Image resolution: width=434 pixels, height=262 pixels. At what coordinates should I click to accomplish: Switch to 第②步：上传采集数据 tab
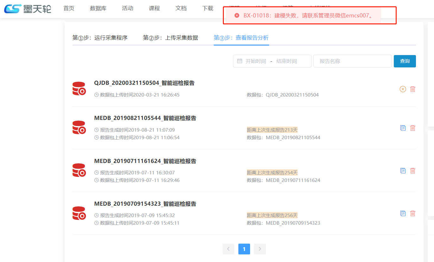point(170,38)
